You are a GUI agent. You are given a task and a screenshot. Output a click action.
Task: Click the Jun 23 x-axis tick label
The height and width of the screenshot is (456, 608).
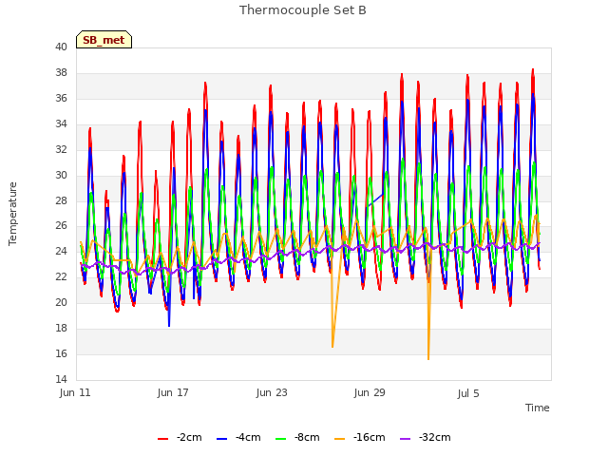pyautogui.click(x=272, y=392)
